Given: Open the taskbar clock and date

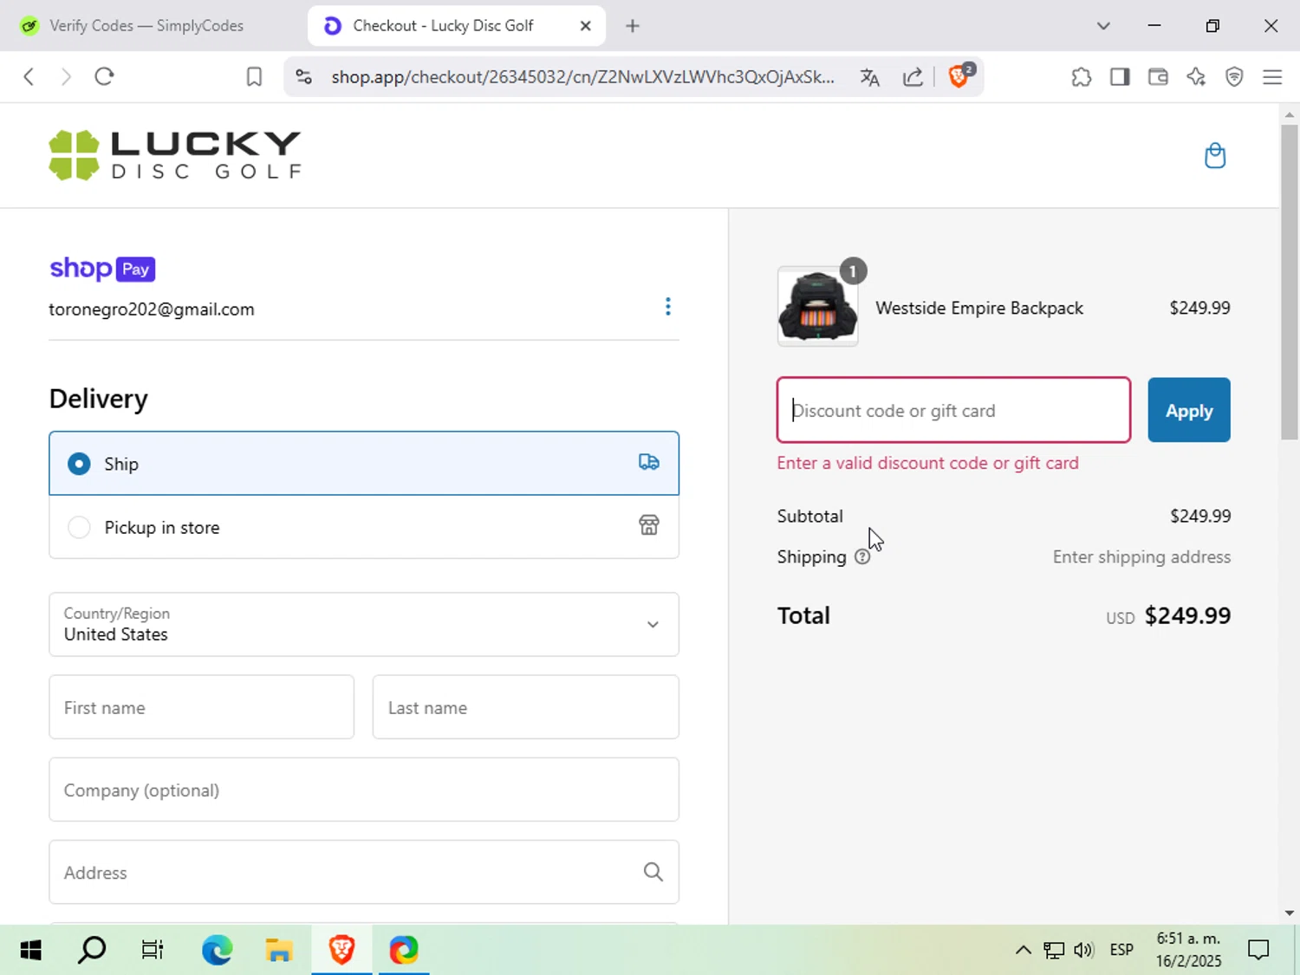Looking at the screenshot, I should pyautogui.click(x=1188, y=950).
